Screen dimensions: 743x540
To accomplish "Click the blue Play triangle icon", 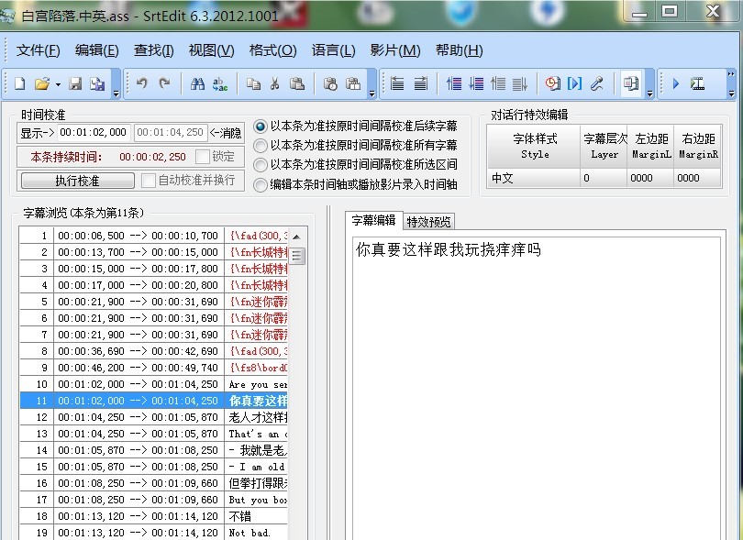I will click(676, 84).
